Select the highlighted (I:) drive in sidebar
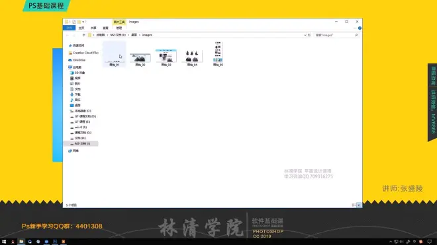The width and height of the screenshot is (437, 245). click(x=80, y=143)
